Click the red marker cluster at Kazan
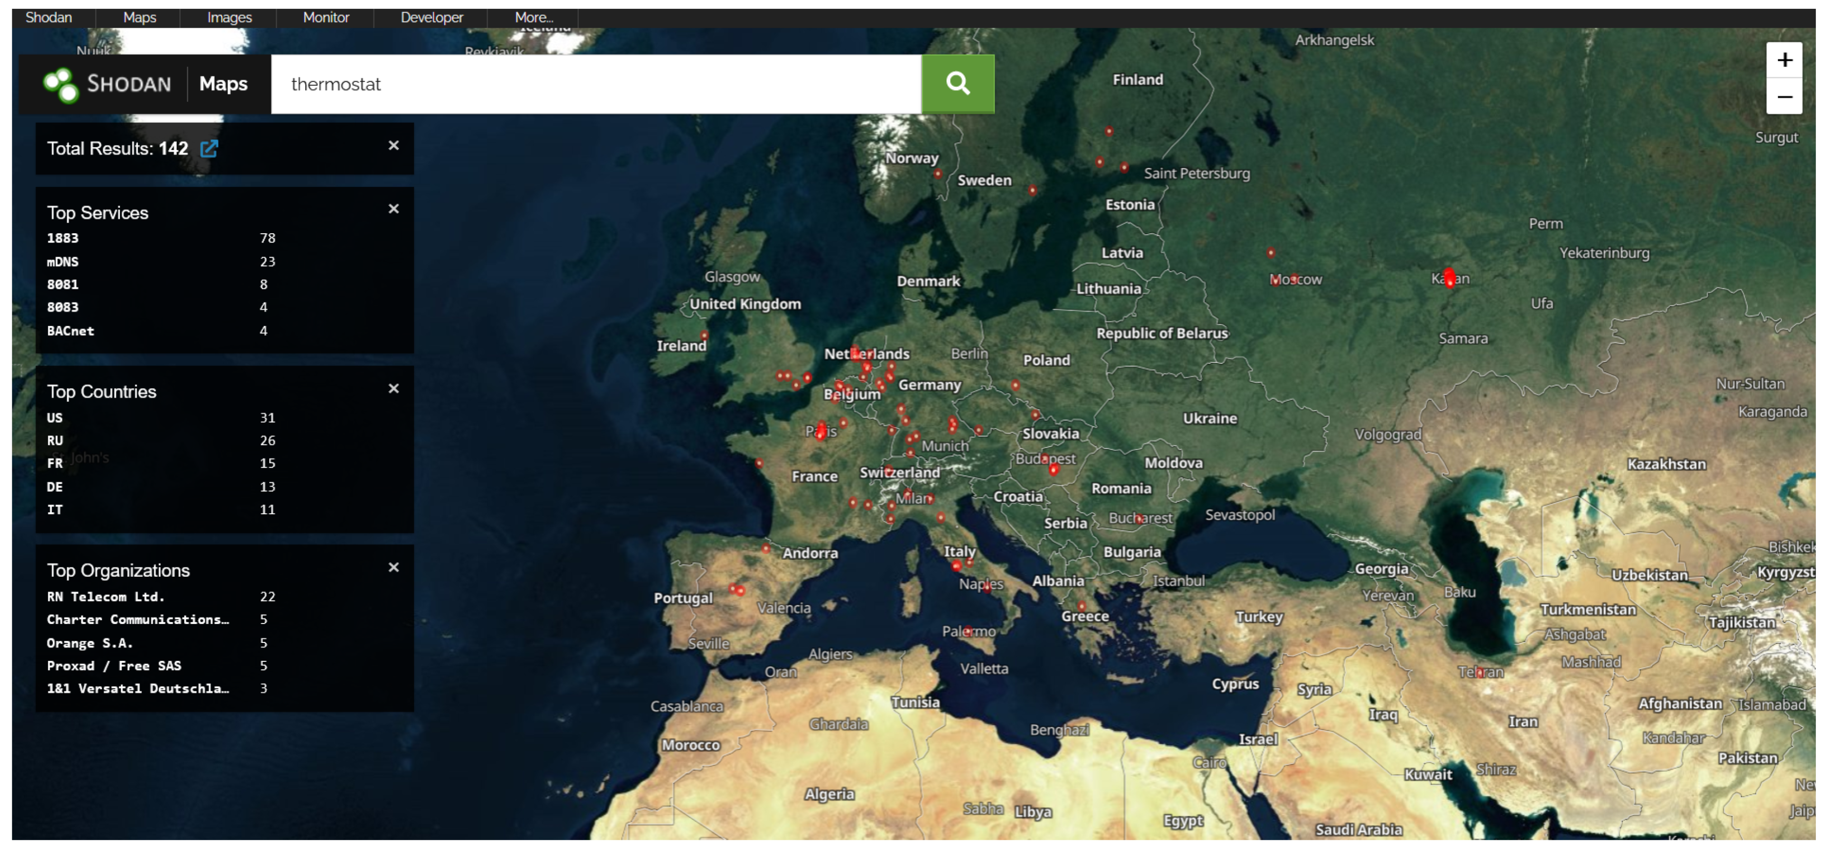Image resolution: width=1826 pixels, height=847 pixels. [x=1449, y=277]
